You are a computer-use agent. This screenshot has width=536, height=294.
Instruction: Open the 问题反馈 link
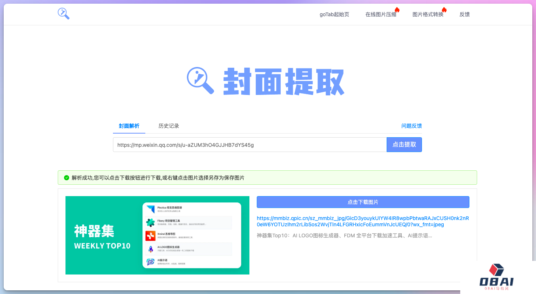point(412,126)
